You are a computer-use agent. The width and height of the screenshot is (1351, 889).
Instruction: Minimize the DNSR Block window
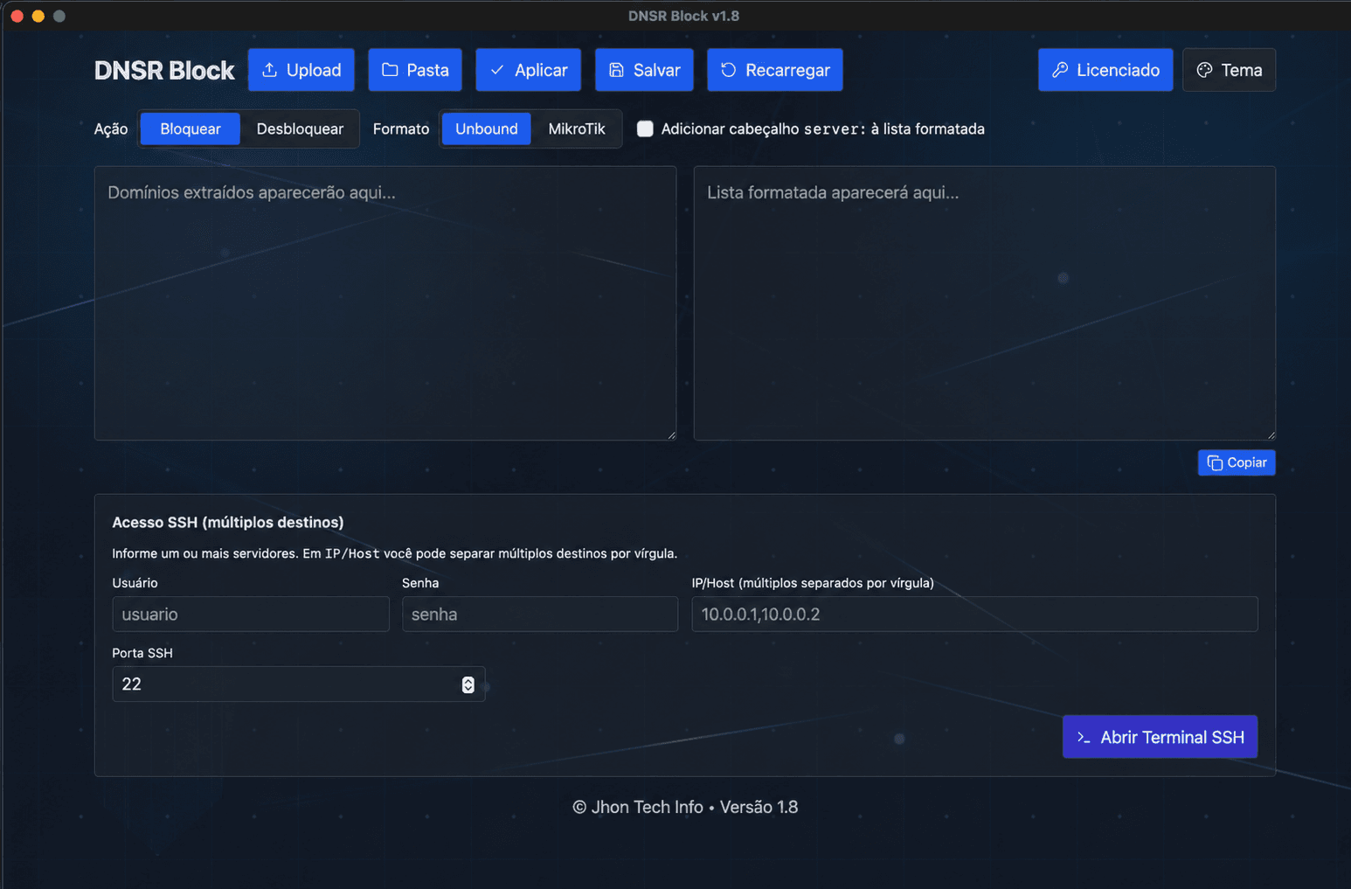pos(38,16)
